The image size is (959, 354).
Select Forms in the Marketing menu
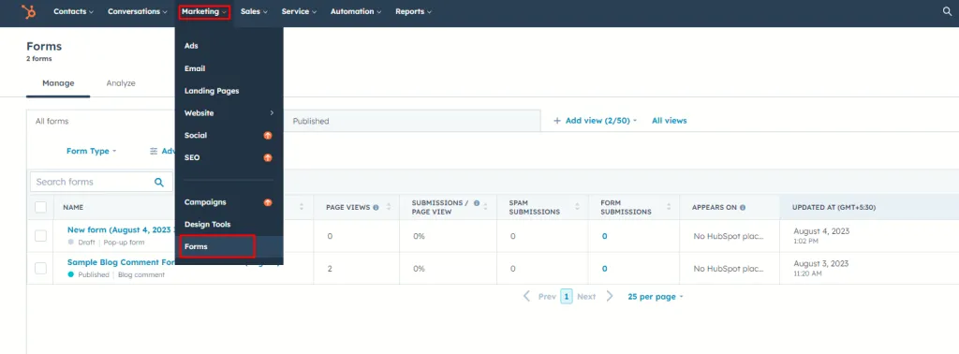pos(217,246)
